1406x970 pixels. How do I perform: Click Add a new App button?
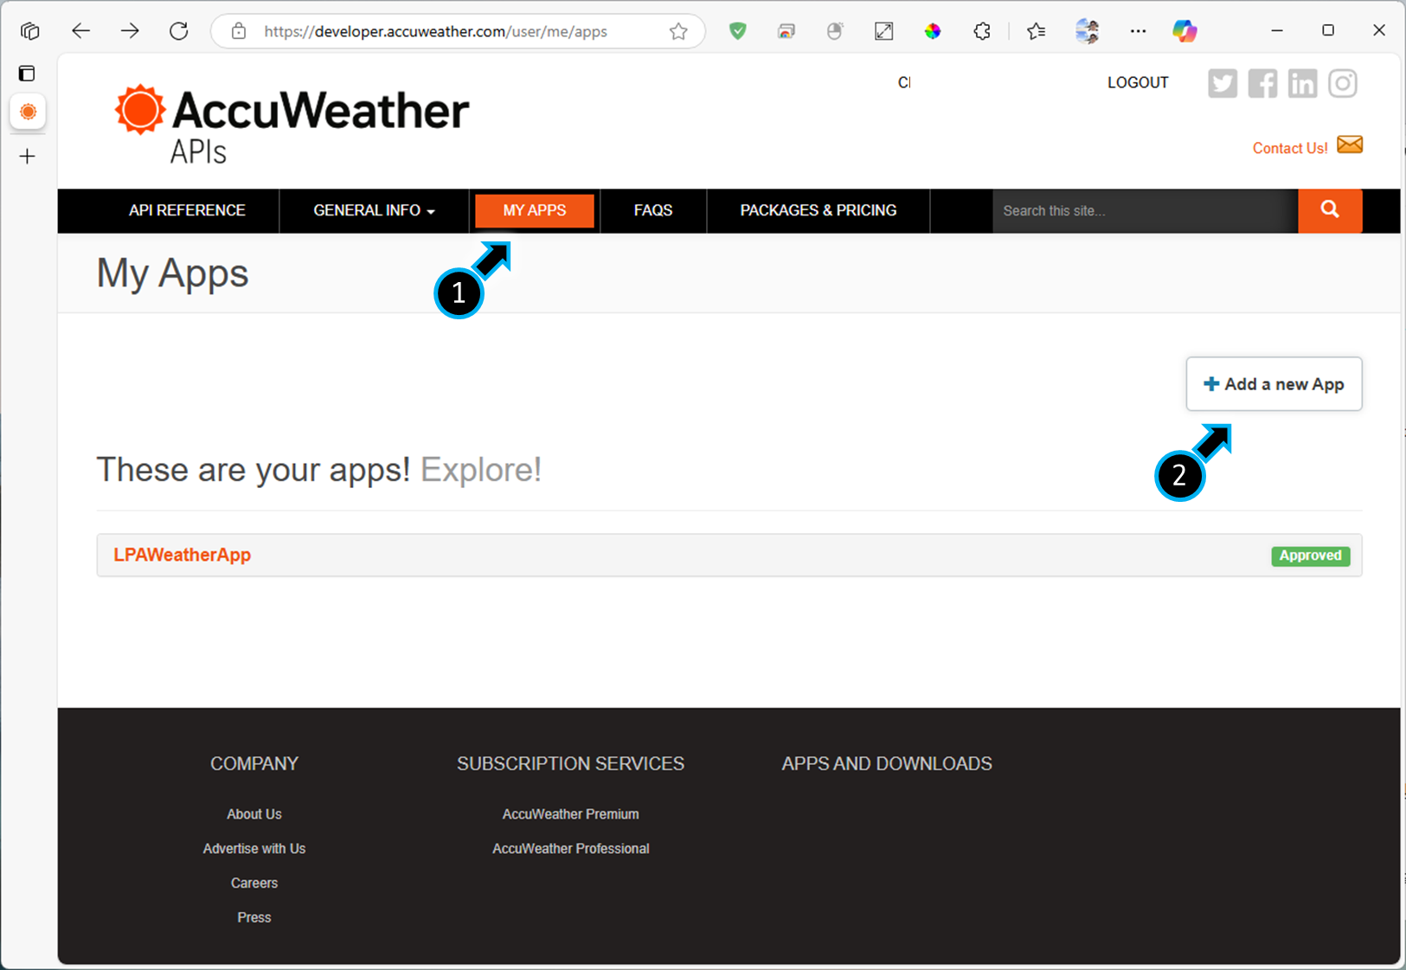point(1274,384)
